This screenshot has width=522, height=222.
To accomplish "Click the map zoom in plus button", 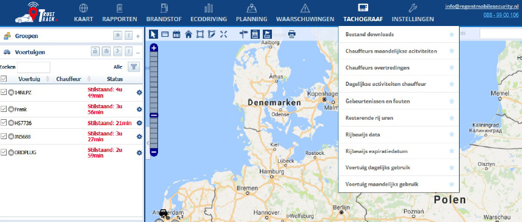I will (x=153, y=48).
